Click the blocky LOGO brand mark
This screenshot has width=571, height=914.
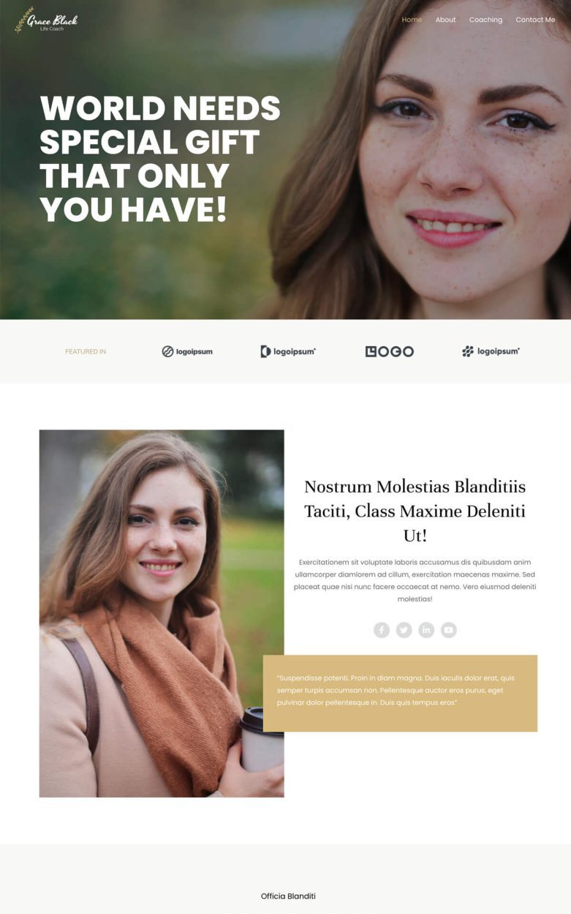click(390, 351)
